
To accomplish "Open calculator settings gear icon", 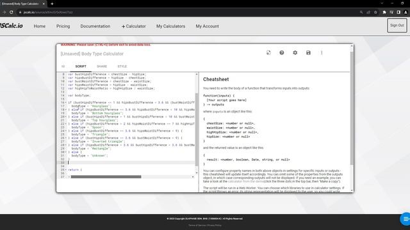I will (x=295, y=52).
